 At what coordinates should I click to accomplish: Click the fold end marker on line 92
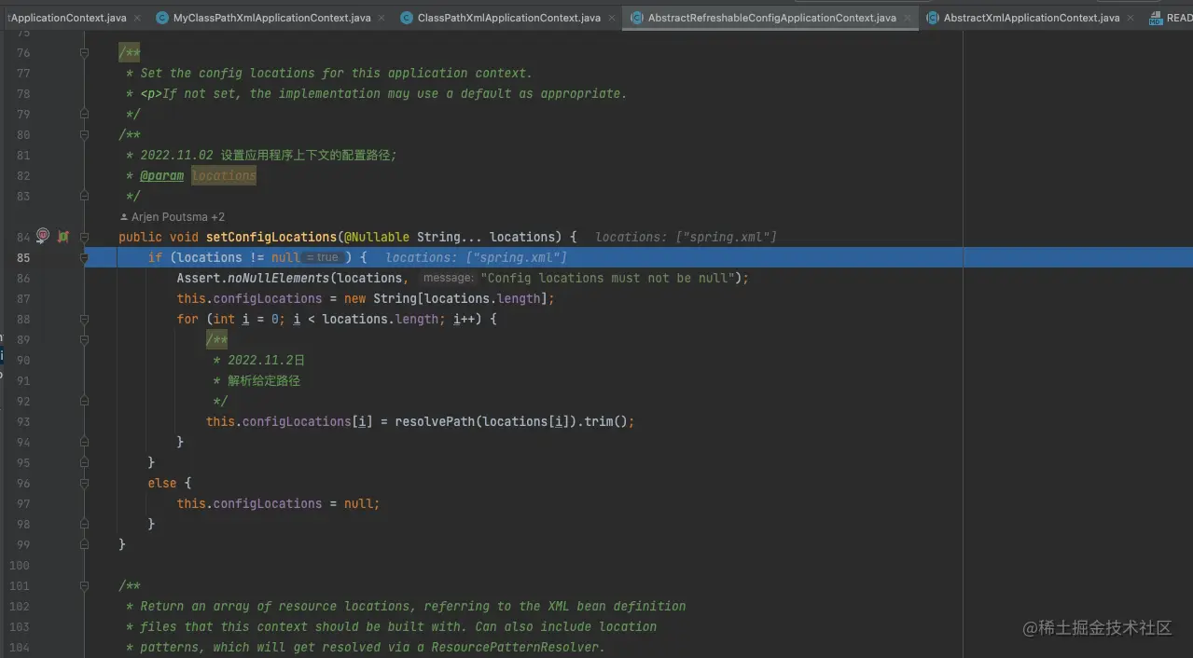pos(84,401)
